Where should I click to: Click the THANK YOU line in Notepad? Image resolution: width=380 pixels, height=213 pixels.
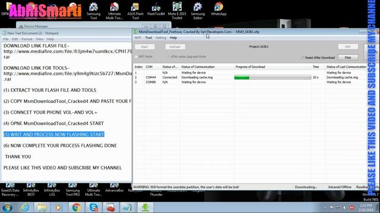[18, 157]
